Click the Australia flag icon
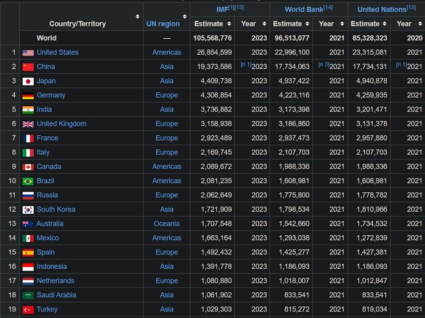 (28, 224)
